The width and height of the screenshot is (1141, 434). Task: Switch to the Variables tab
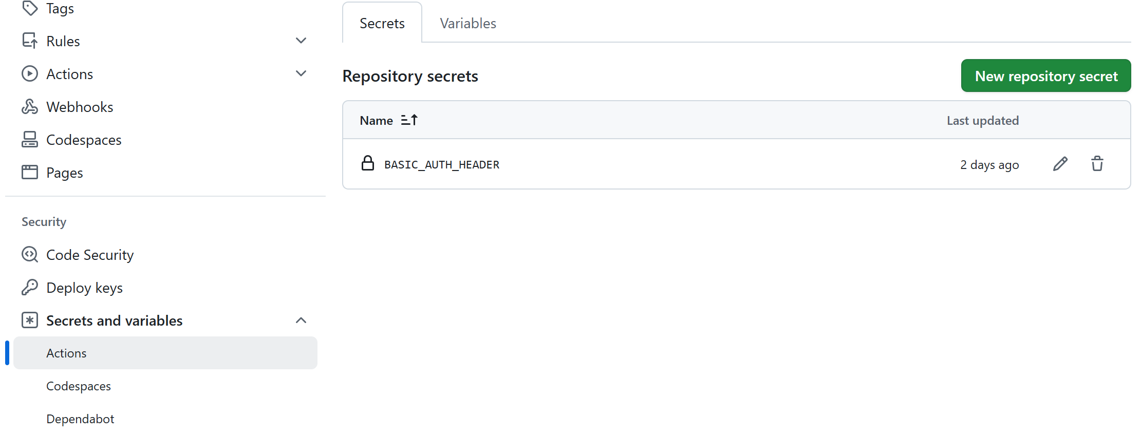click(468, 23)
